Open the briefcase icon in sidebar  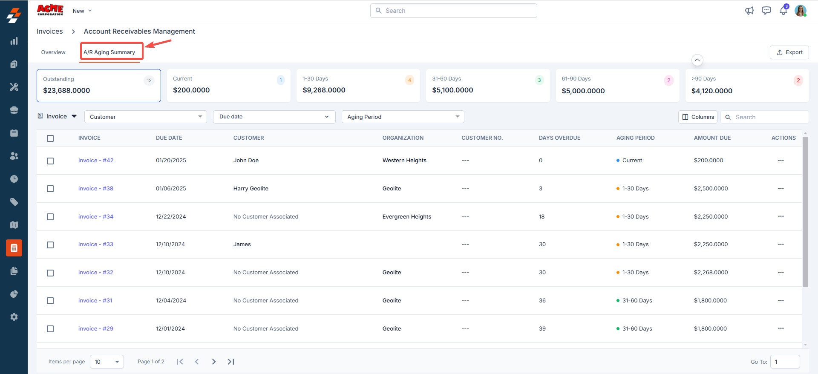14,110
